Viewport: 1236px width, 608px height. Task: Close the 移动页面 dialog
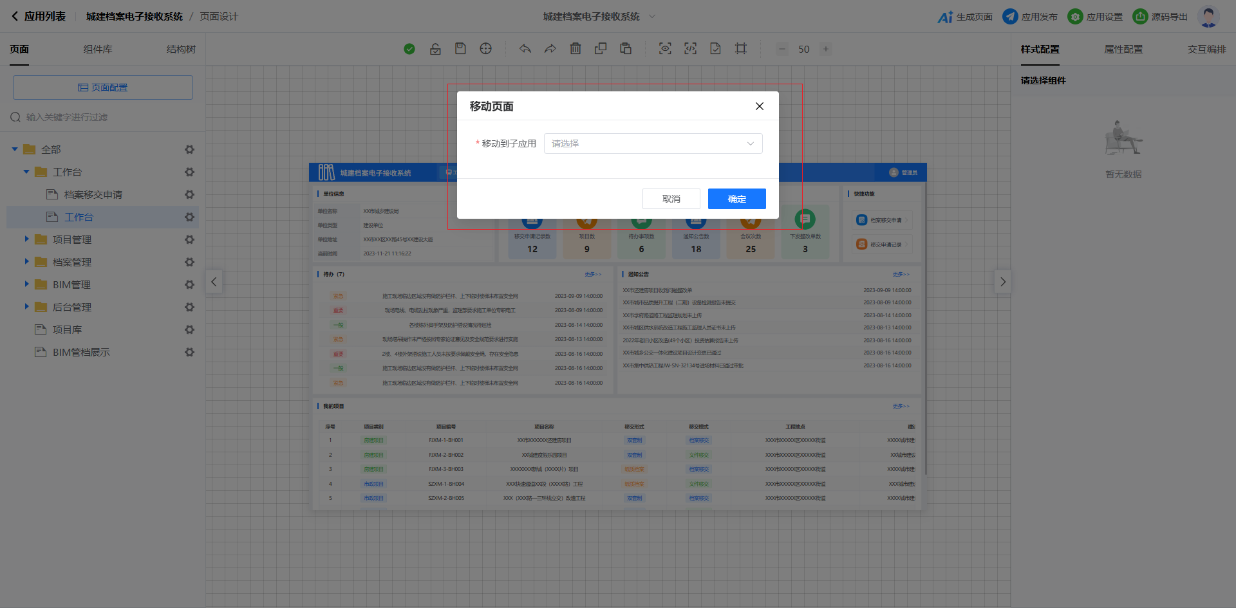(x=760, y=106)
